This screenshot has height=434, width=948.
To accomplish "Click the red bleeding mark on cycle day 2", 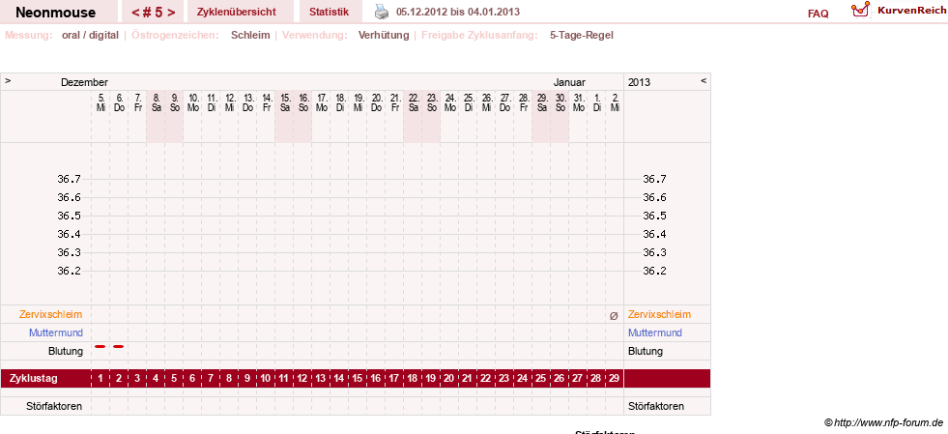I will pos(119,346).
